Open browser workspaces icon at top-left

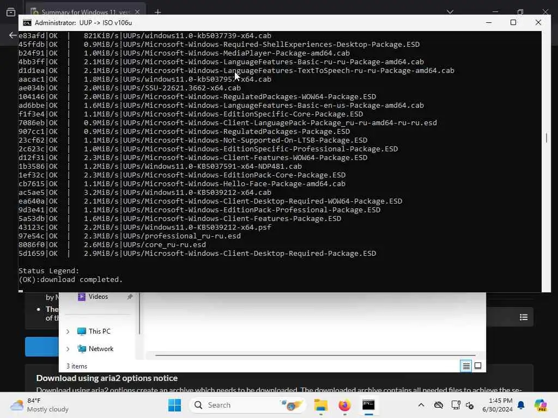tap(11, 12)
